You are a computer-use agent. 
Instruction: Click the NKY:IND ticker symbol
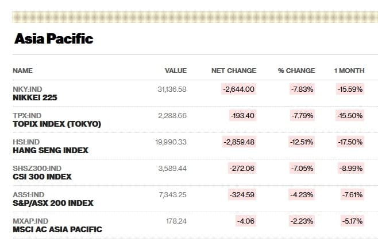click(x=27, y=89)
